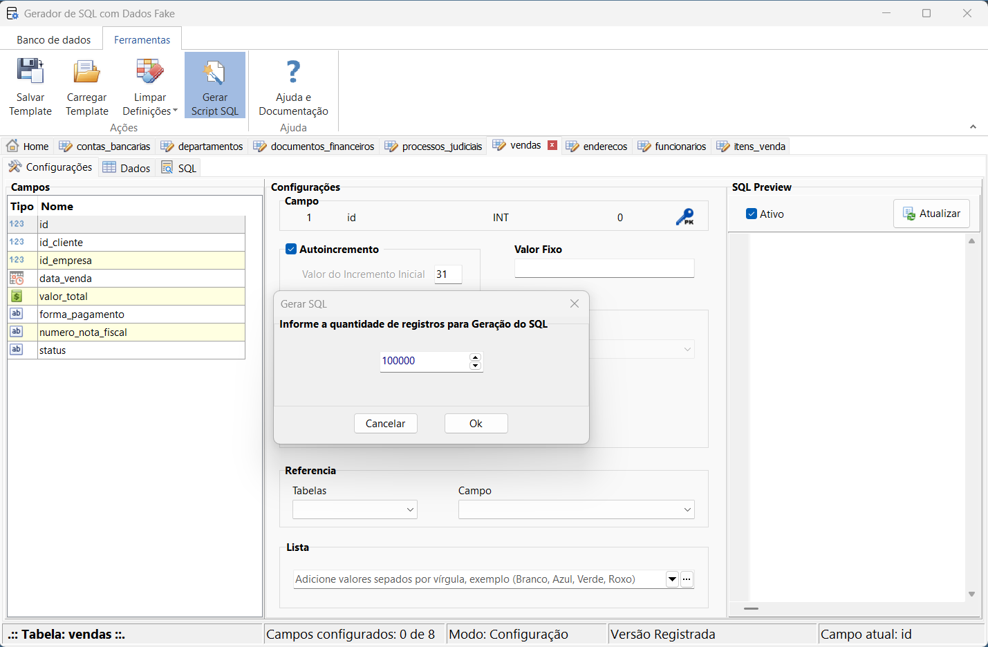
Task: Go to the Home tab icon
Action: click(12, 146)
